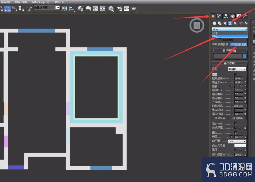Viewport: 255px width, 182px height.
Task: Click the 缩放因子 spinner arrows
Action: coord(245,90)
